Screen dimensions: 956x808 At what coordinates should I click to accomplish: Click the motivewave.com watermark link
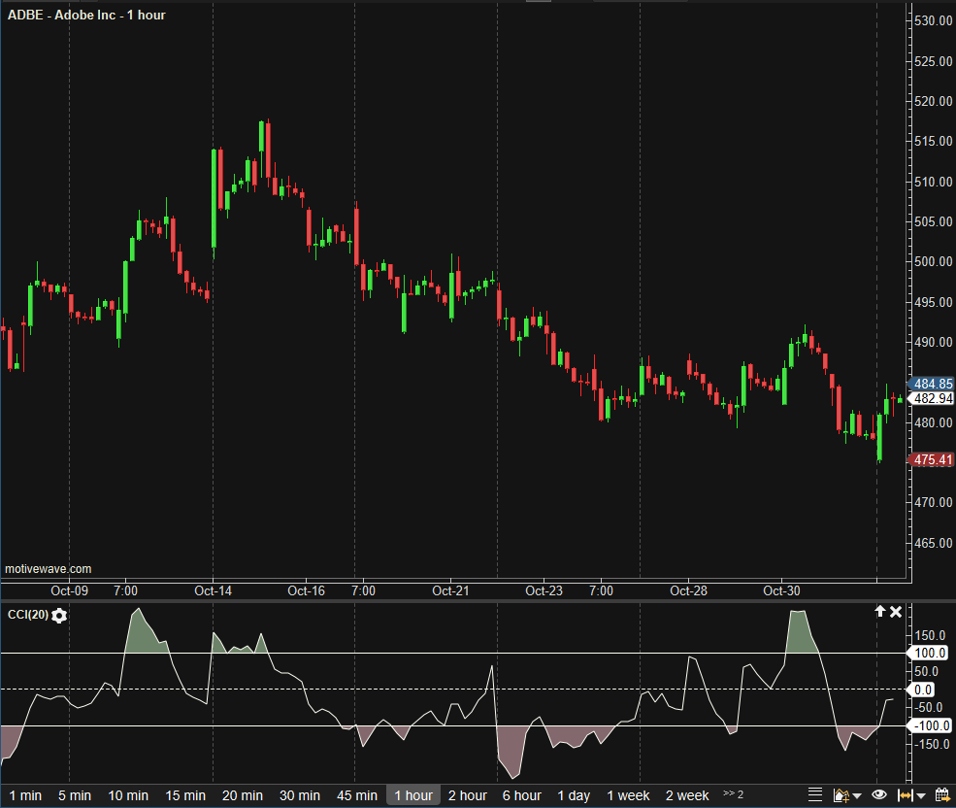click(x=49, y=569)
